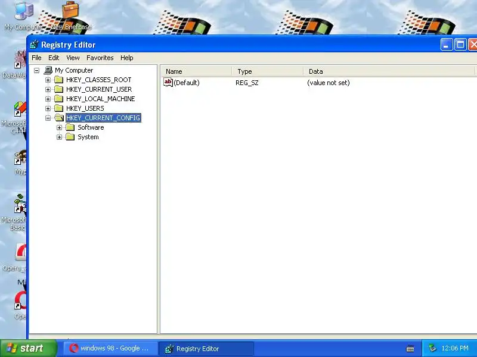Select the My Computer desktop icon
Screen dimensions: 477x357
click(x=23, y=16)
